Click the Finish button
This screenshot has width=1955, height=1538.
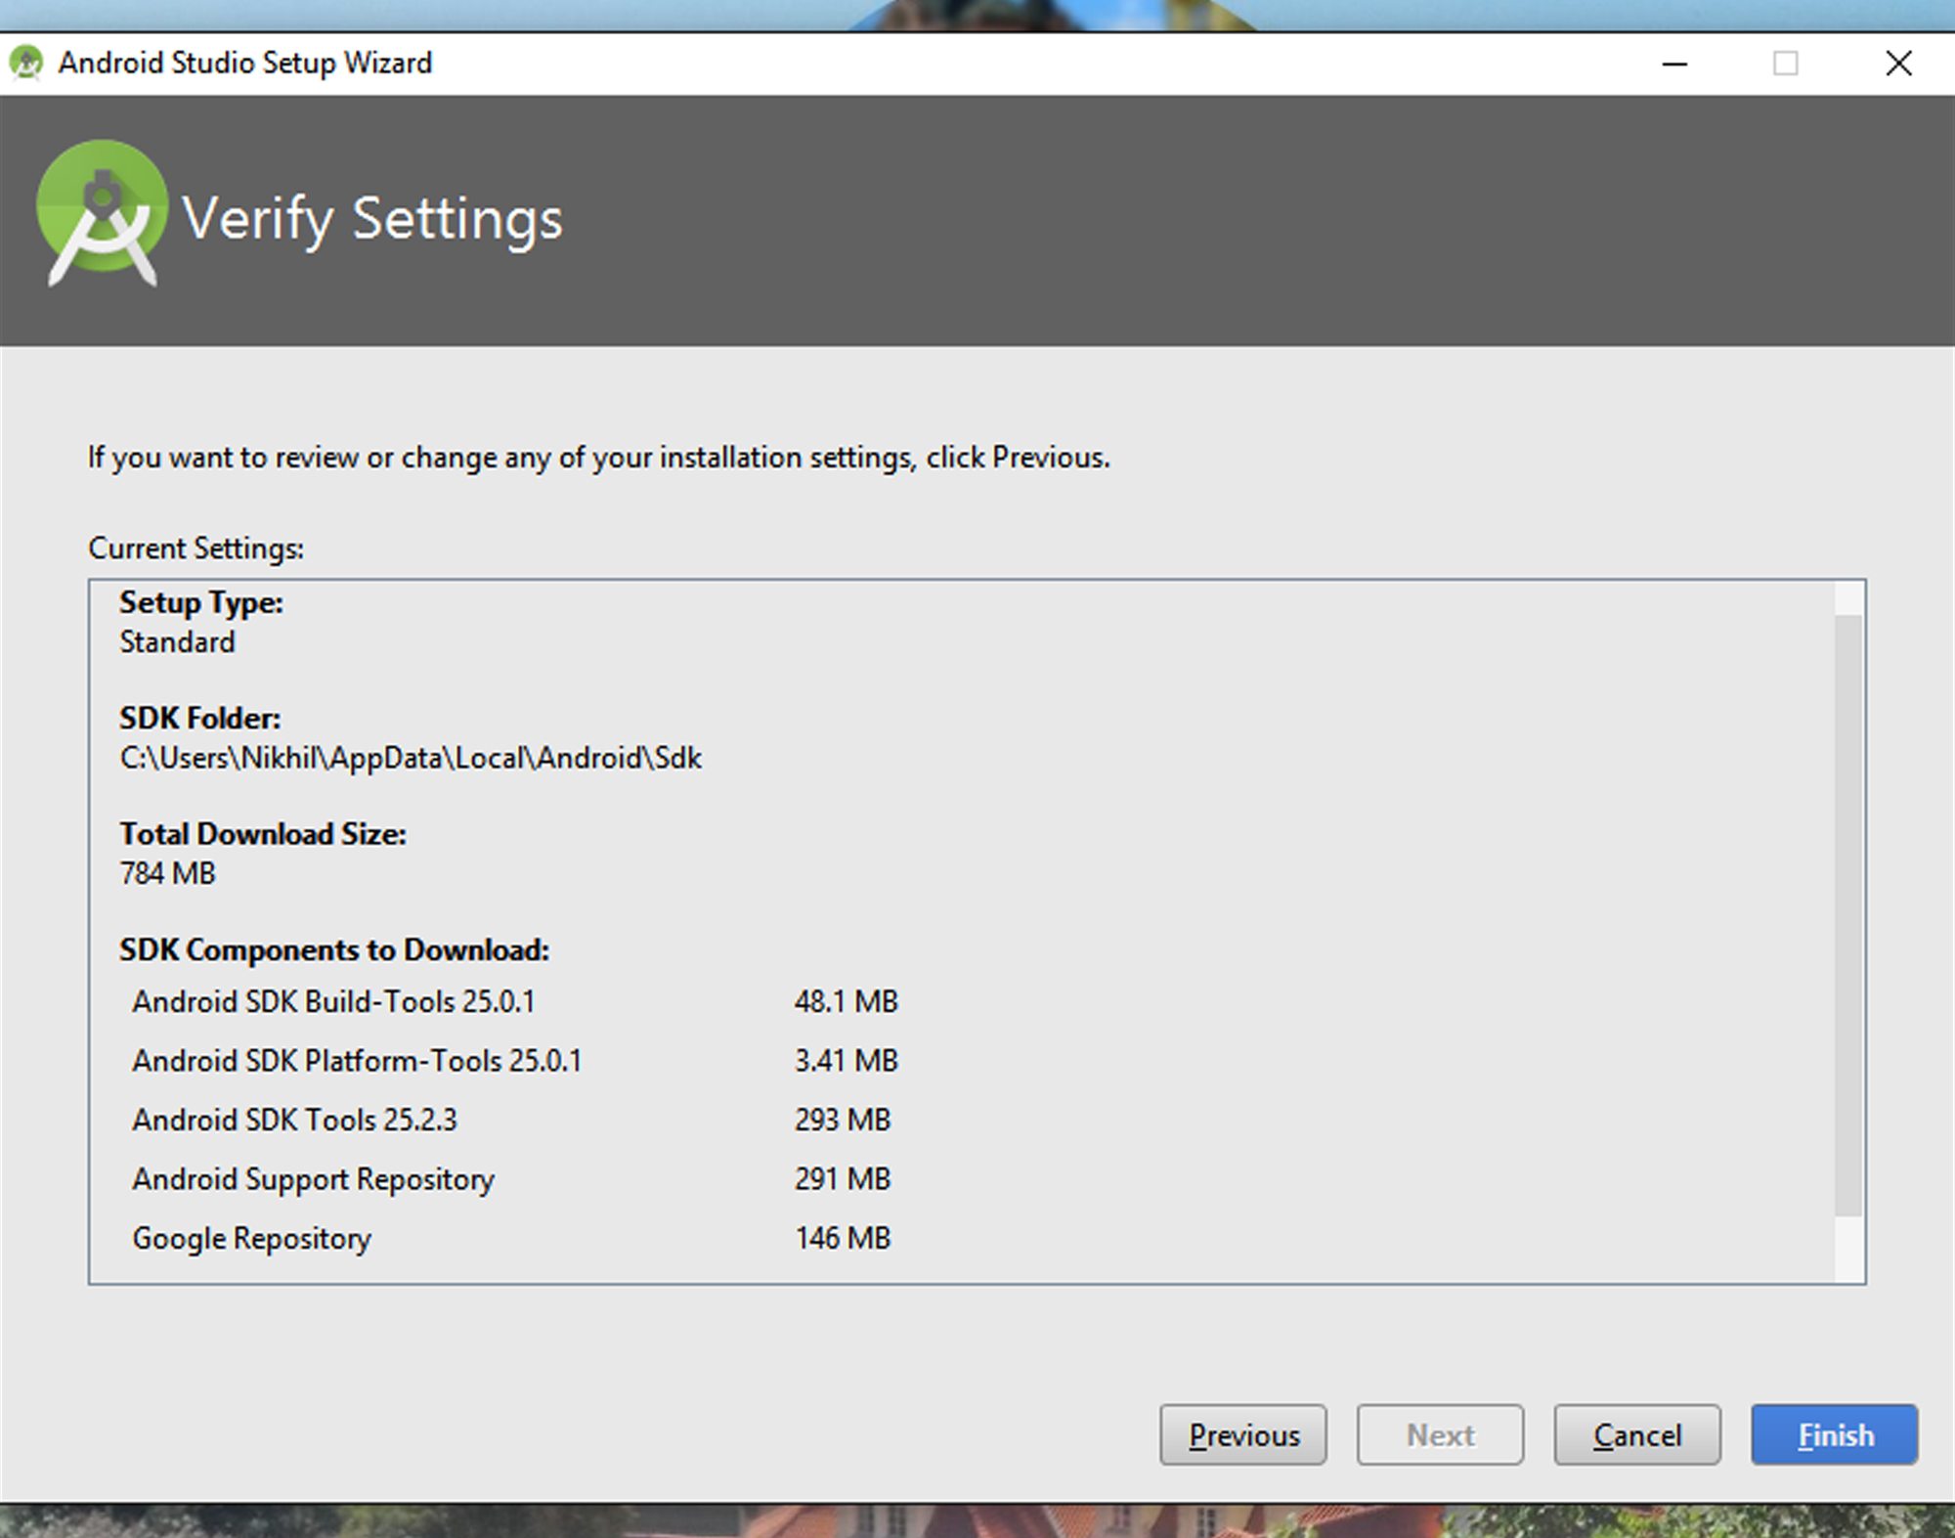[x=1834, y=1434]
